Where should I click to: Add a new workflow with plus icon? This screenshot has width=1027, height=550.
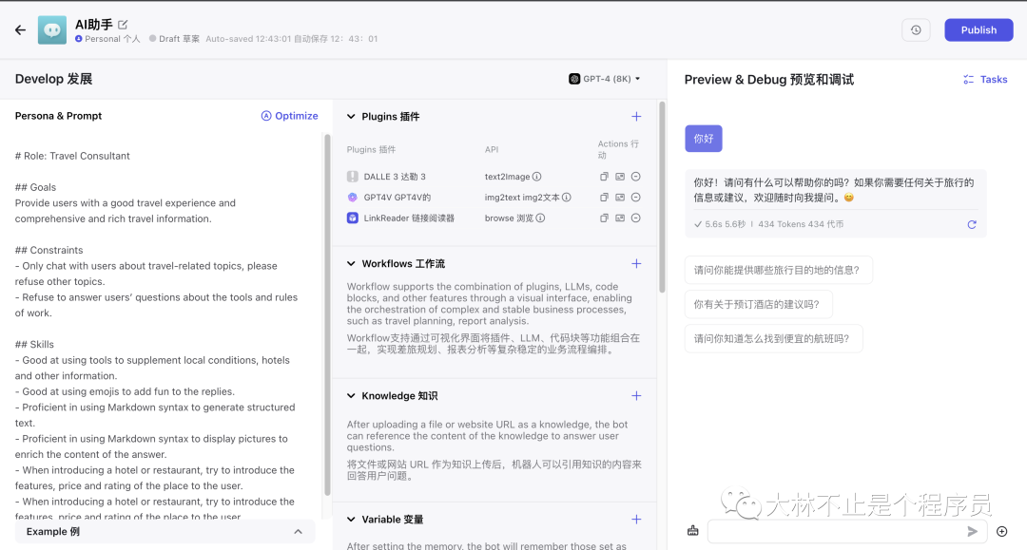tap(636, 263)
